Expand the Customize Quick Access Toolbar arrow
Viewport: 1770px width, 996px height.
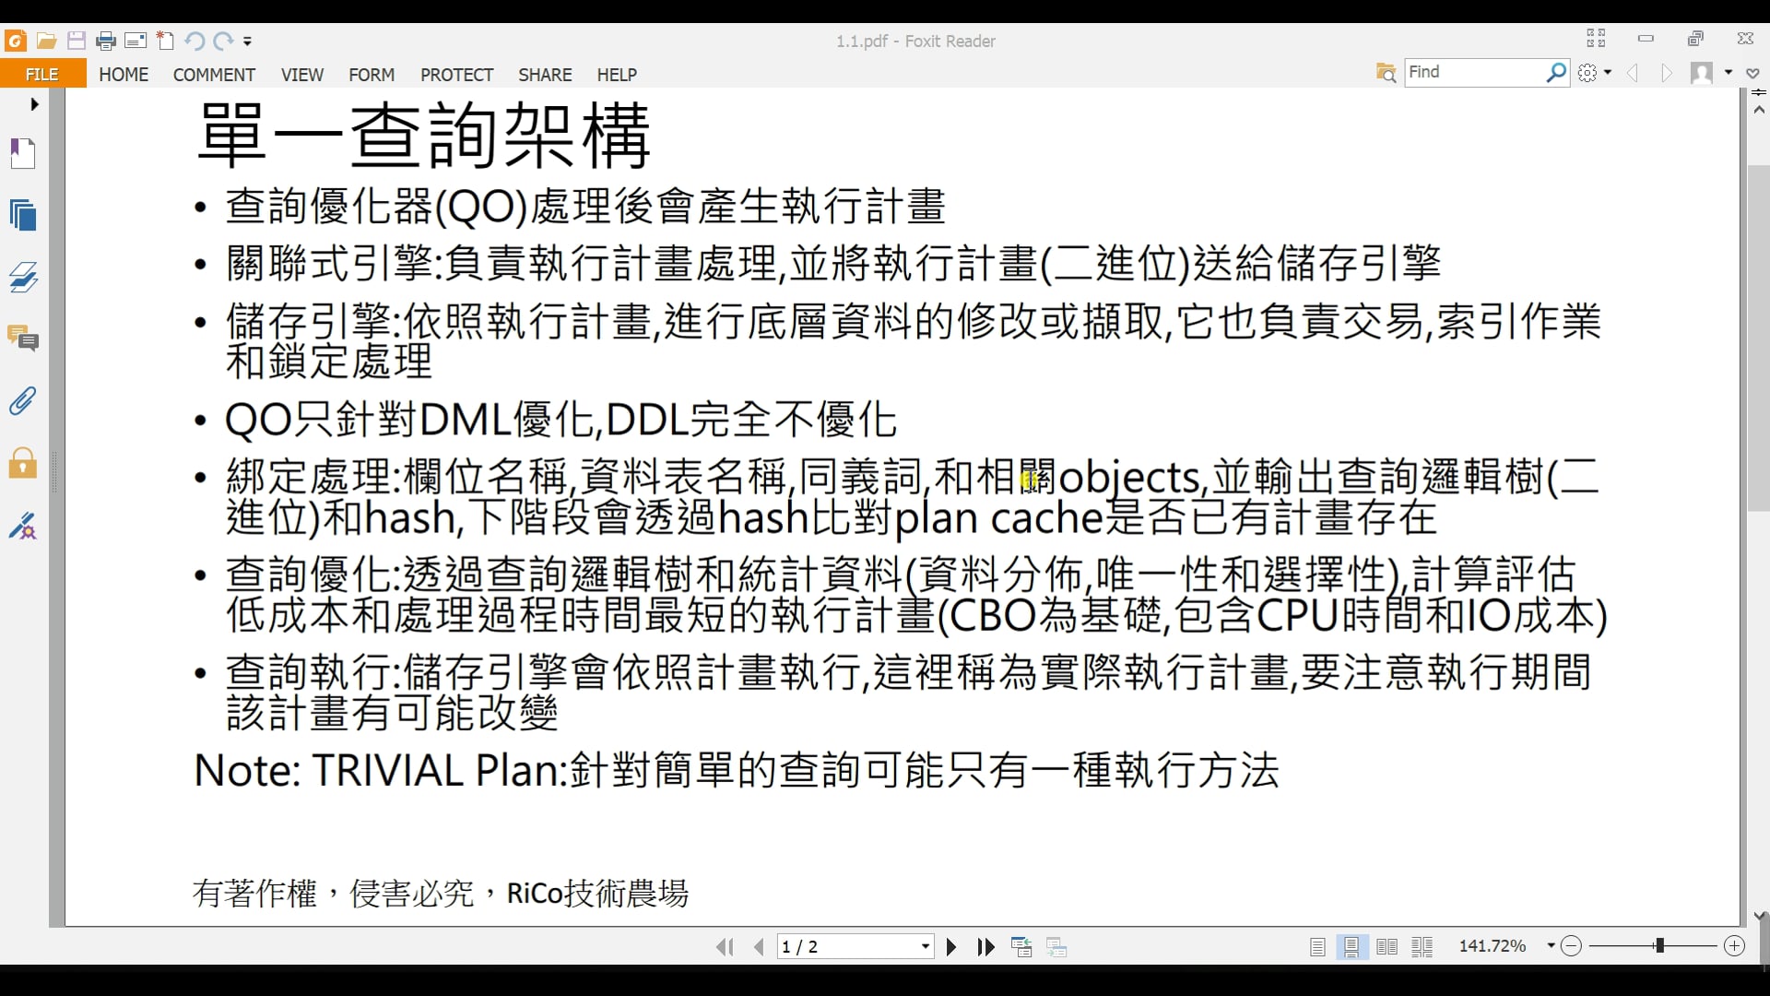(247, 41)
